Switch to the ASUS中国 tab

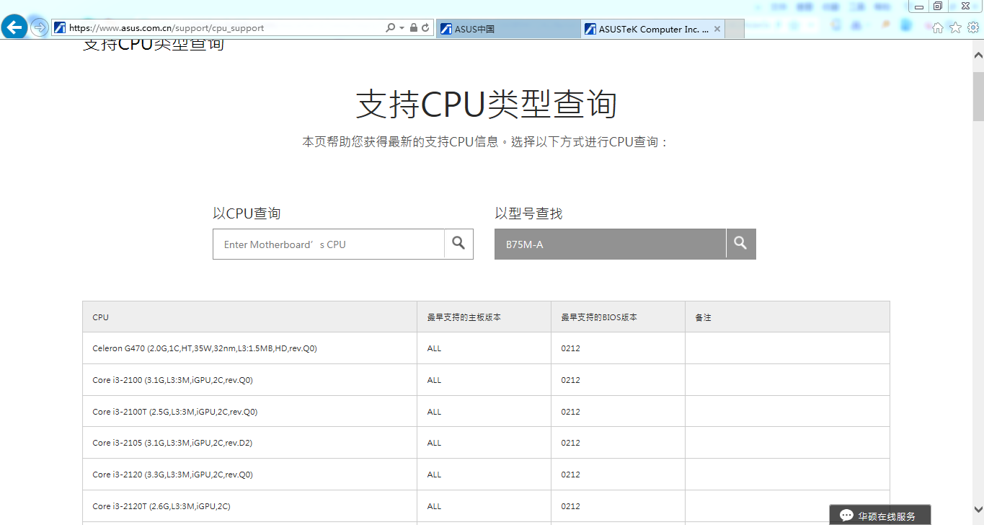(x=507, y=29)
